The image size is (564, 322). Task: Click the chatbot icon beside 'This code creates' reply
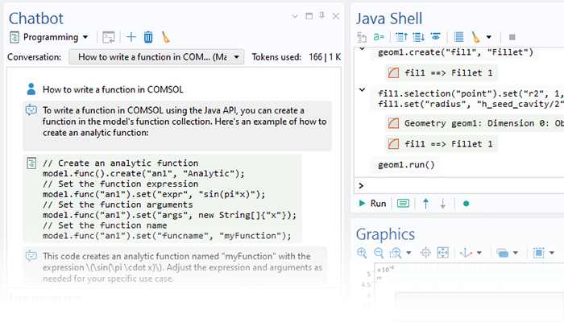[x=31, y=256]
